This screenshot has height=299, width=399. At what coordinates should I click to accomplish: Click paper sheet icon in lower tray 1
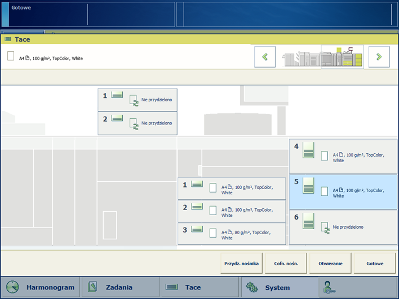(213, 188)
